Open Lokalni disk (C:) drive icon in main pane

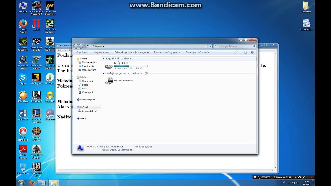[x=109, y=66]
